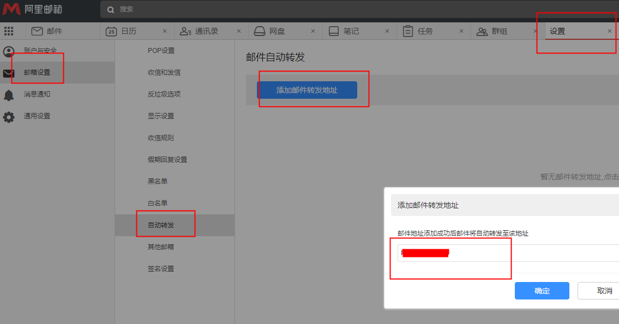Click the 笔记 notes icon
This screenshot has width=619, height=324.
coord(334,31)
